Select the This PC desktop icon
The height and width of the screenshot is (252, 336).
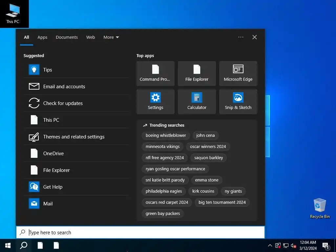click(x=13, y=13)
